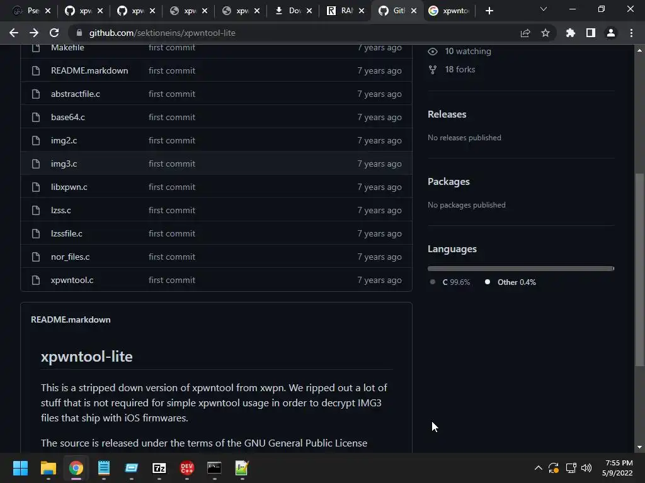Open nor_files.c file
645x483 pixels.
point(71,257)
